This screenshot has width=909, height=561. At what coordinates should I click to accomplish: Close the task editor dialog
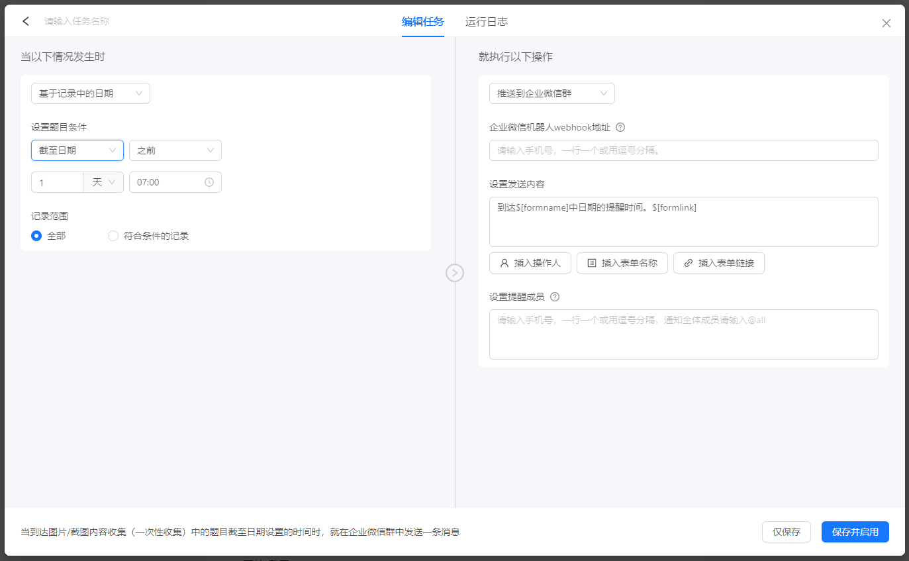(886, 23)
